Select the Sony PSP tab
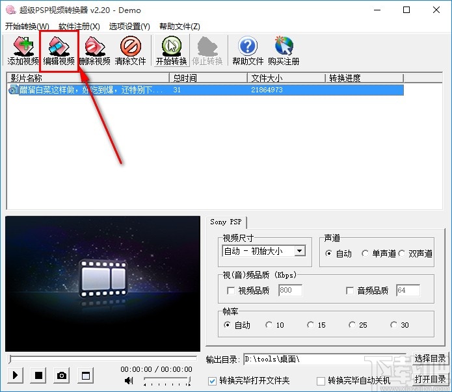This screenshot has width=452, height=392. click(x=226, y=222)
